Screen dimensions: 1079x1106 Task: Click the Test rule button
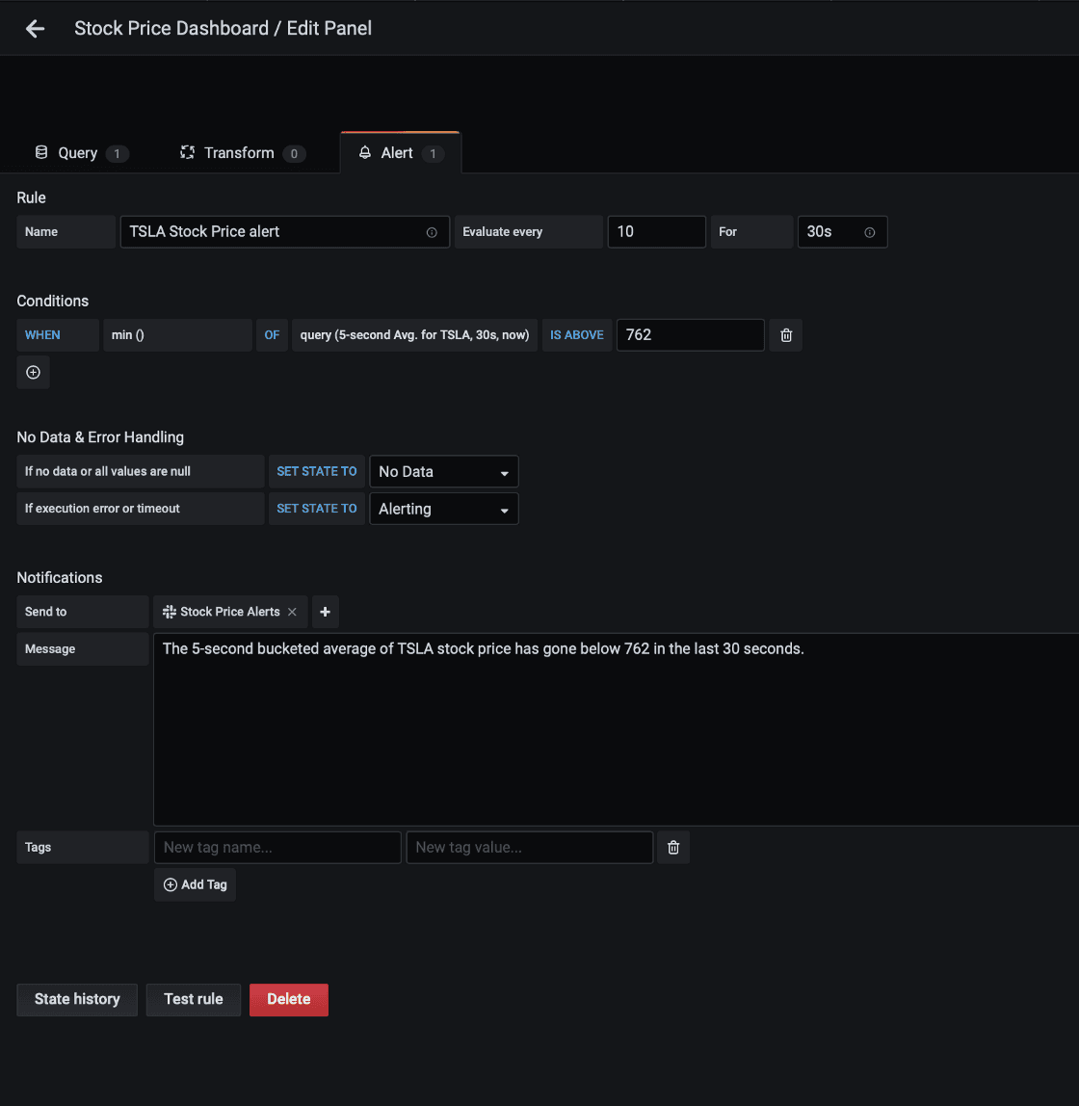pyautogui.click(x=194, y=999)
